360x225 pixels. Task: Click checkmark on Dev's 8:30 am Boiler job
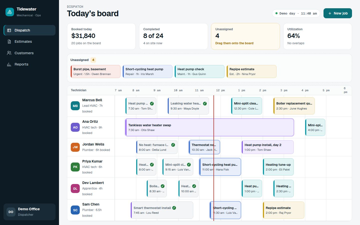point(162,186)
